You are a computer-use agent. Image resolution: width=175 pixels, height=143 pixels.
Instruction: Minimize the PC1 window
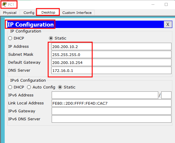[153, 4]
